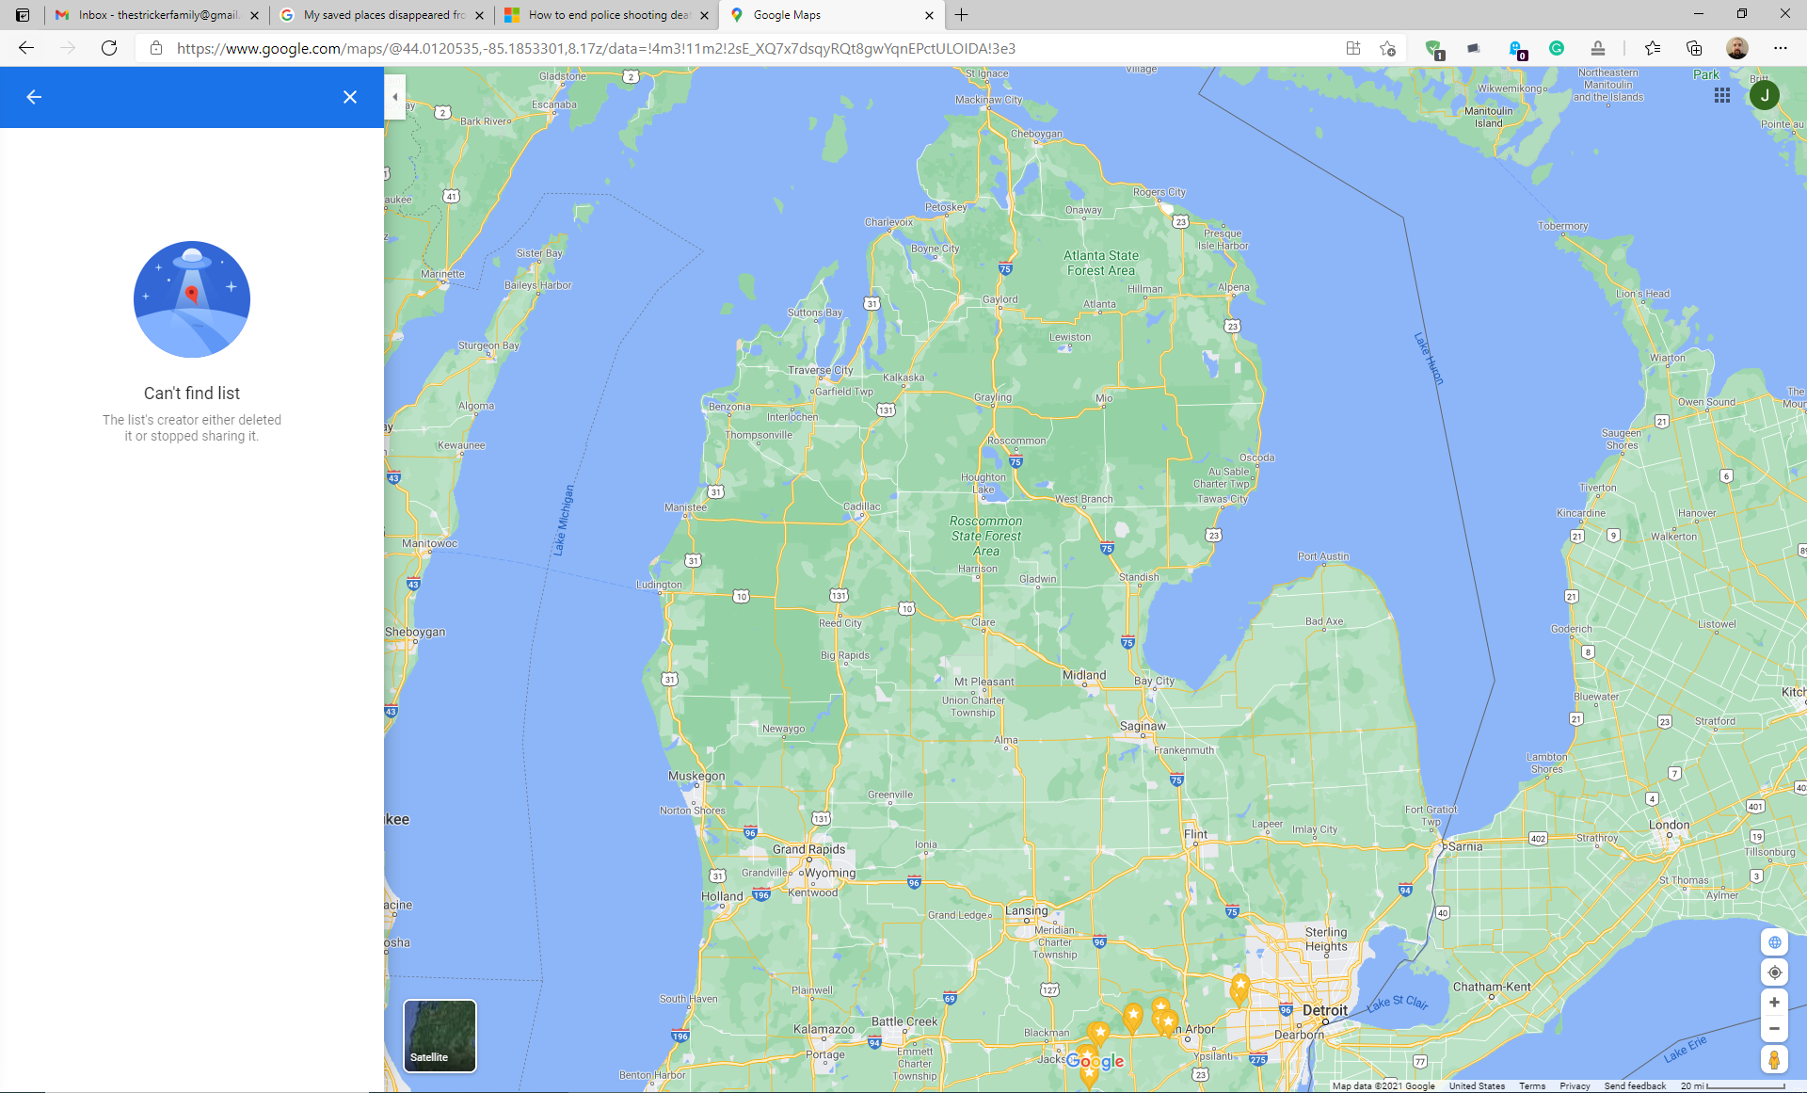Click the Muskegon label
Screen dimensions: 1807x1093
(x=696, y=776)
